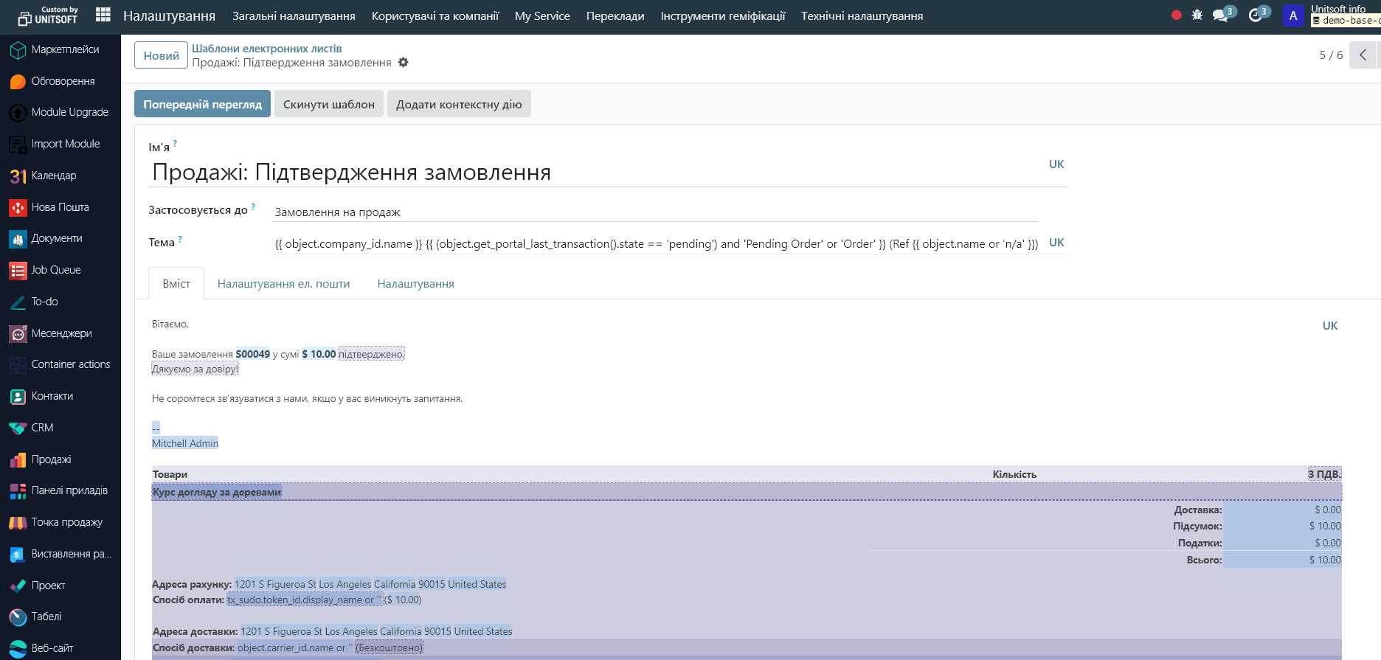
Task: Click the red recording indicator dot
Action: coord(1176,15)
